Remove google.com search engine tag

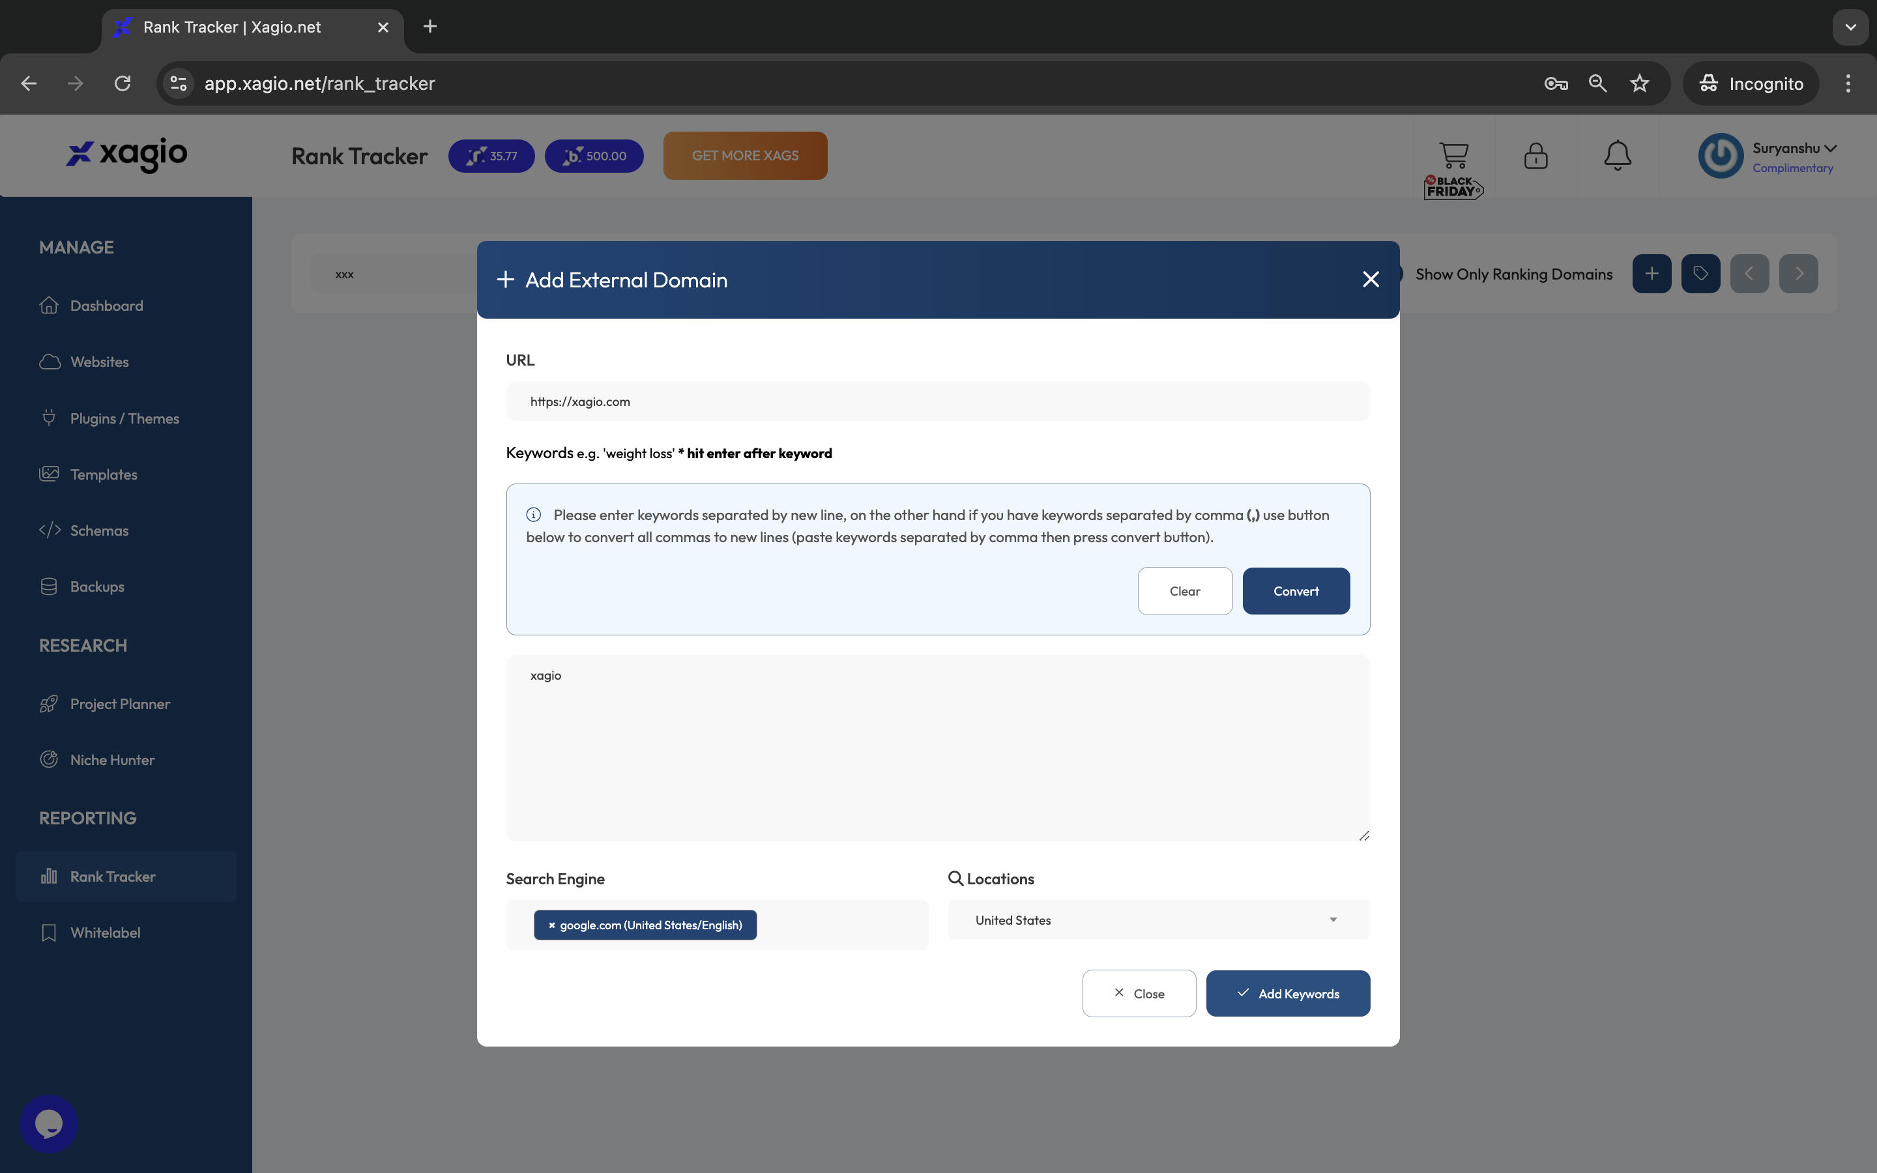coord(551,925)
